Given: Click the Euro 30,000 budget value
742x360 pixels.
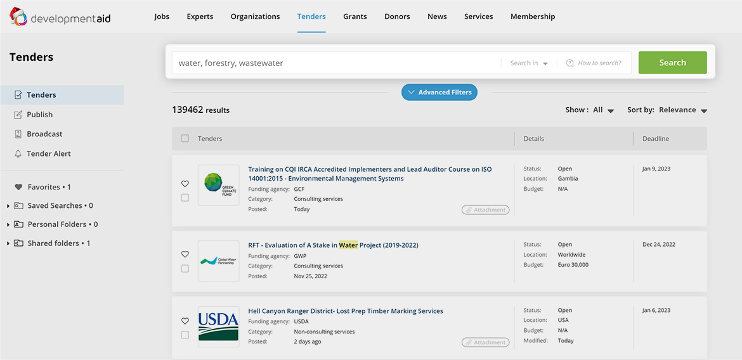Looking at the screenshot, I should point(573,265).
